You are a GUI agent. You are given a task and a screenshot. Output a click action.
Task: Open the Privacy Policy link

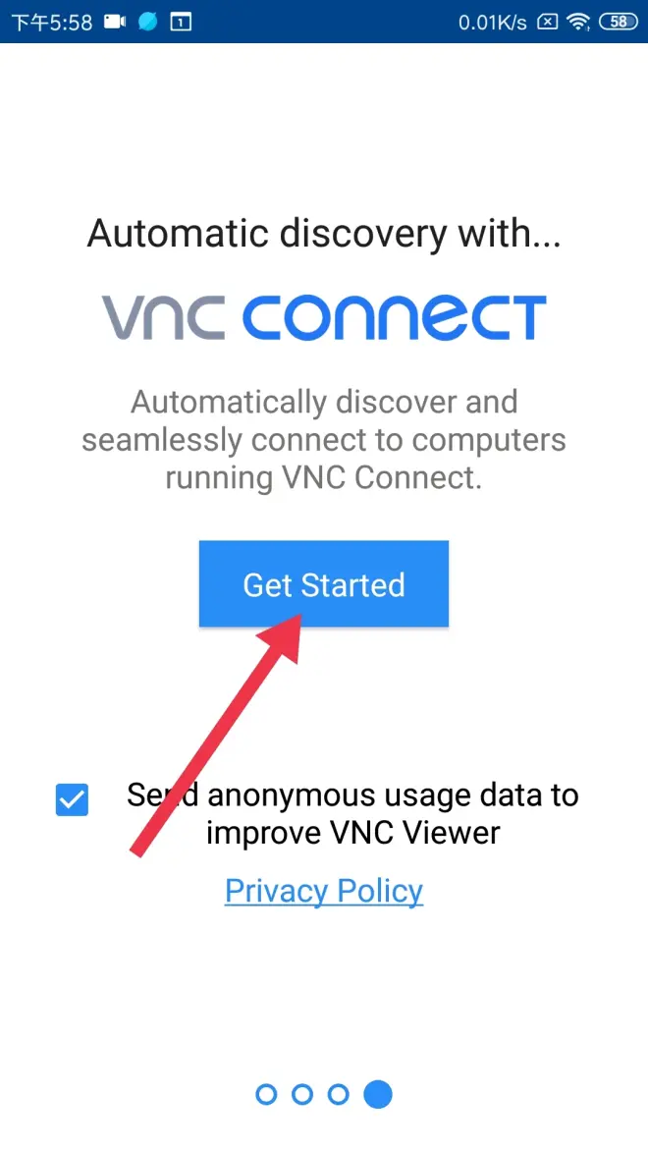coord(324,891)
